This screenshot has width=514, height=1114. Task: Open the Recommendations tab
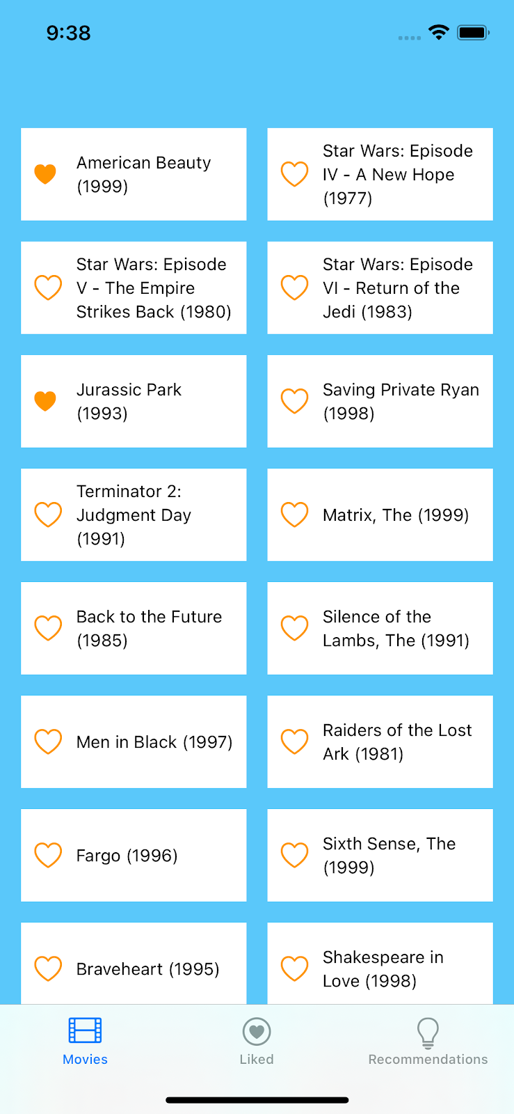tap(428, 1042)
